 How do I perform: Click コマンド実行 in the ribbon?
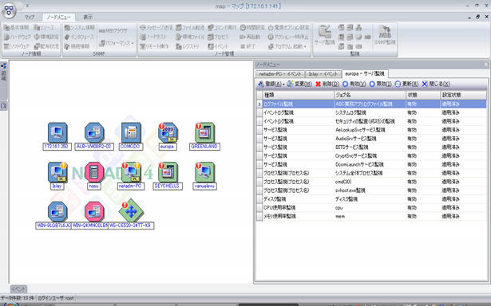222,28
